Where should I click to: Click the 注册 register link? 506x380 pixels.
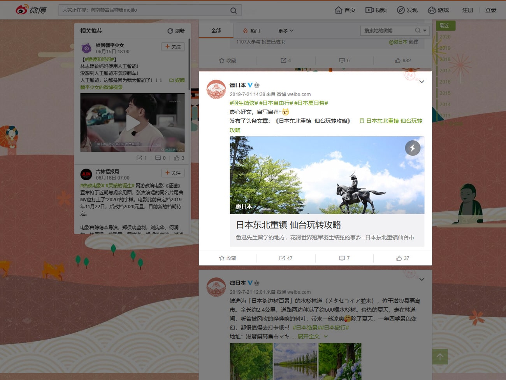click(x=467, y=10)
